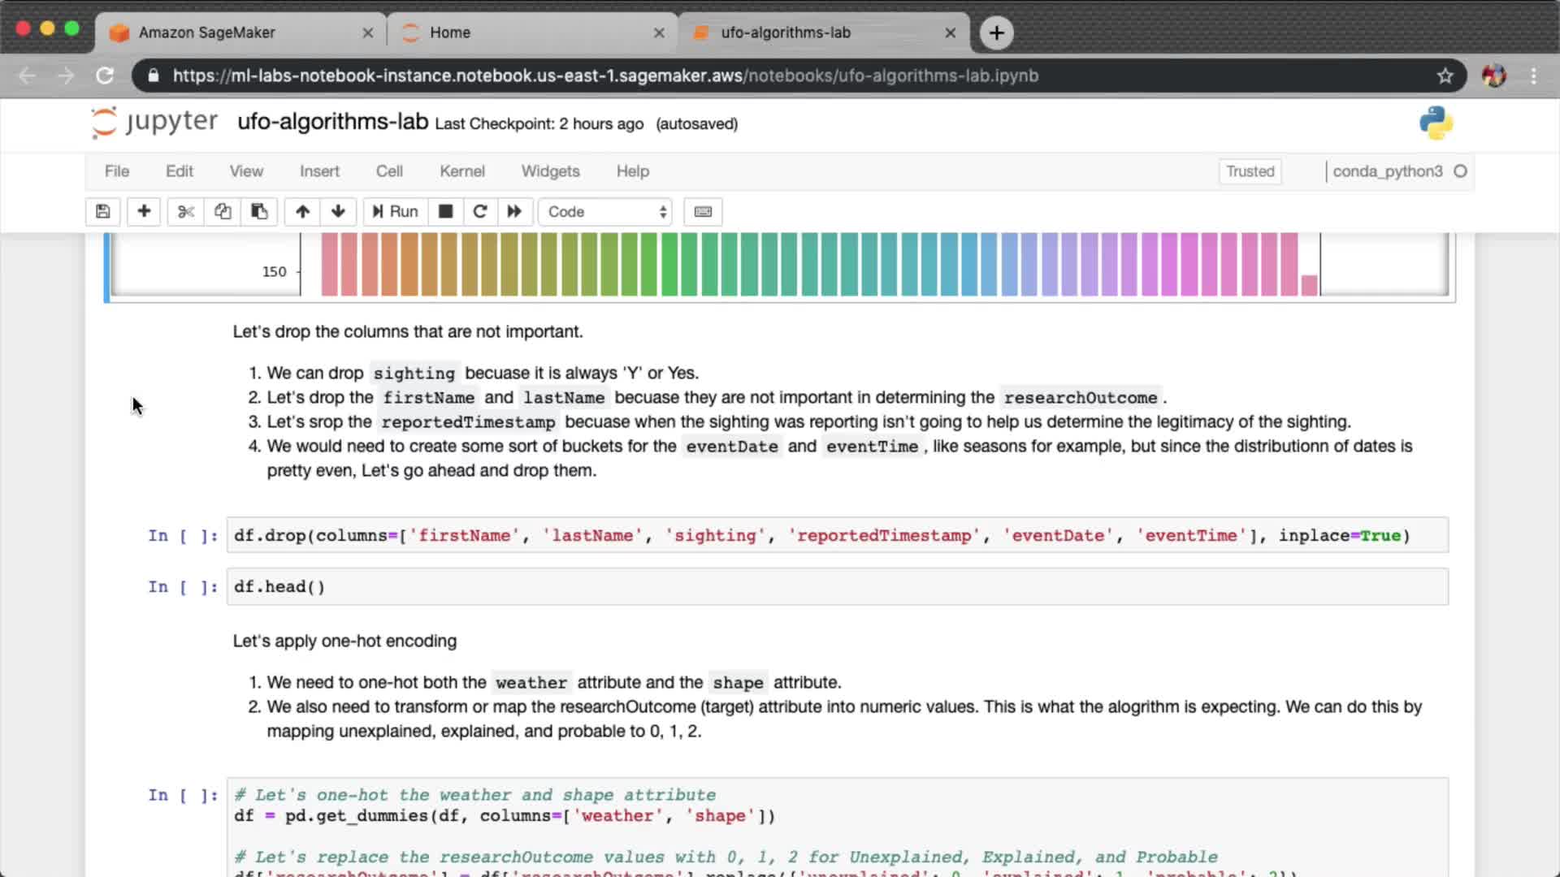Screen dimensions: 1560x877
Task: Open the command palette keyboard icon
Action: pos(703,212)
